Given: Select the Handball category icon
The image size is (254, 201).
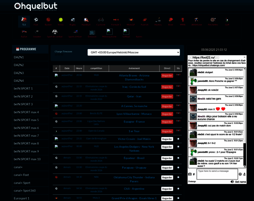Looking at the screenshot, I should click(x=86, y=20).
